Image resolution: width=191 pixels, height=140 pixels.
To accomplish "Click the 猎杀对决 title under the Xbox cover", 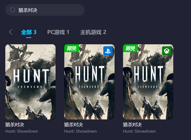I will (x=132, y=125).
